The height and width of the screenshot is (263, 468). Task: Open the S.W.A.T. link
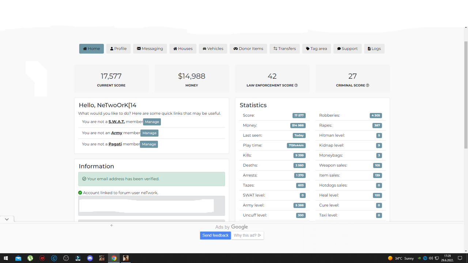coord(117,122)
